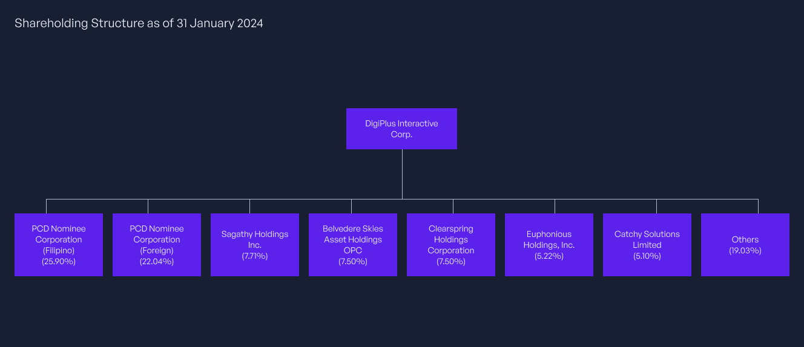
Task: Click the 22.04% percentage label
Action: pyautogui.click(x=157, y=262)
